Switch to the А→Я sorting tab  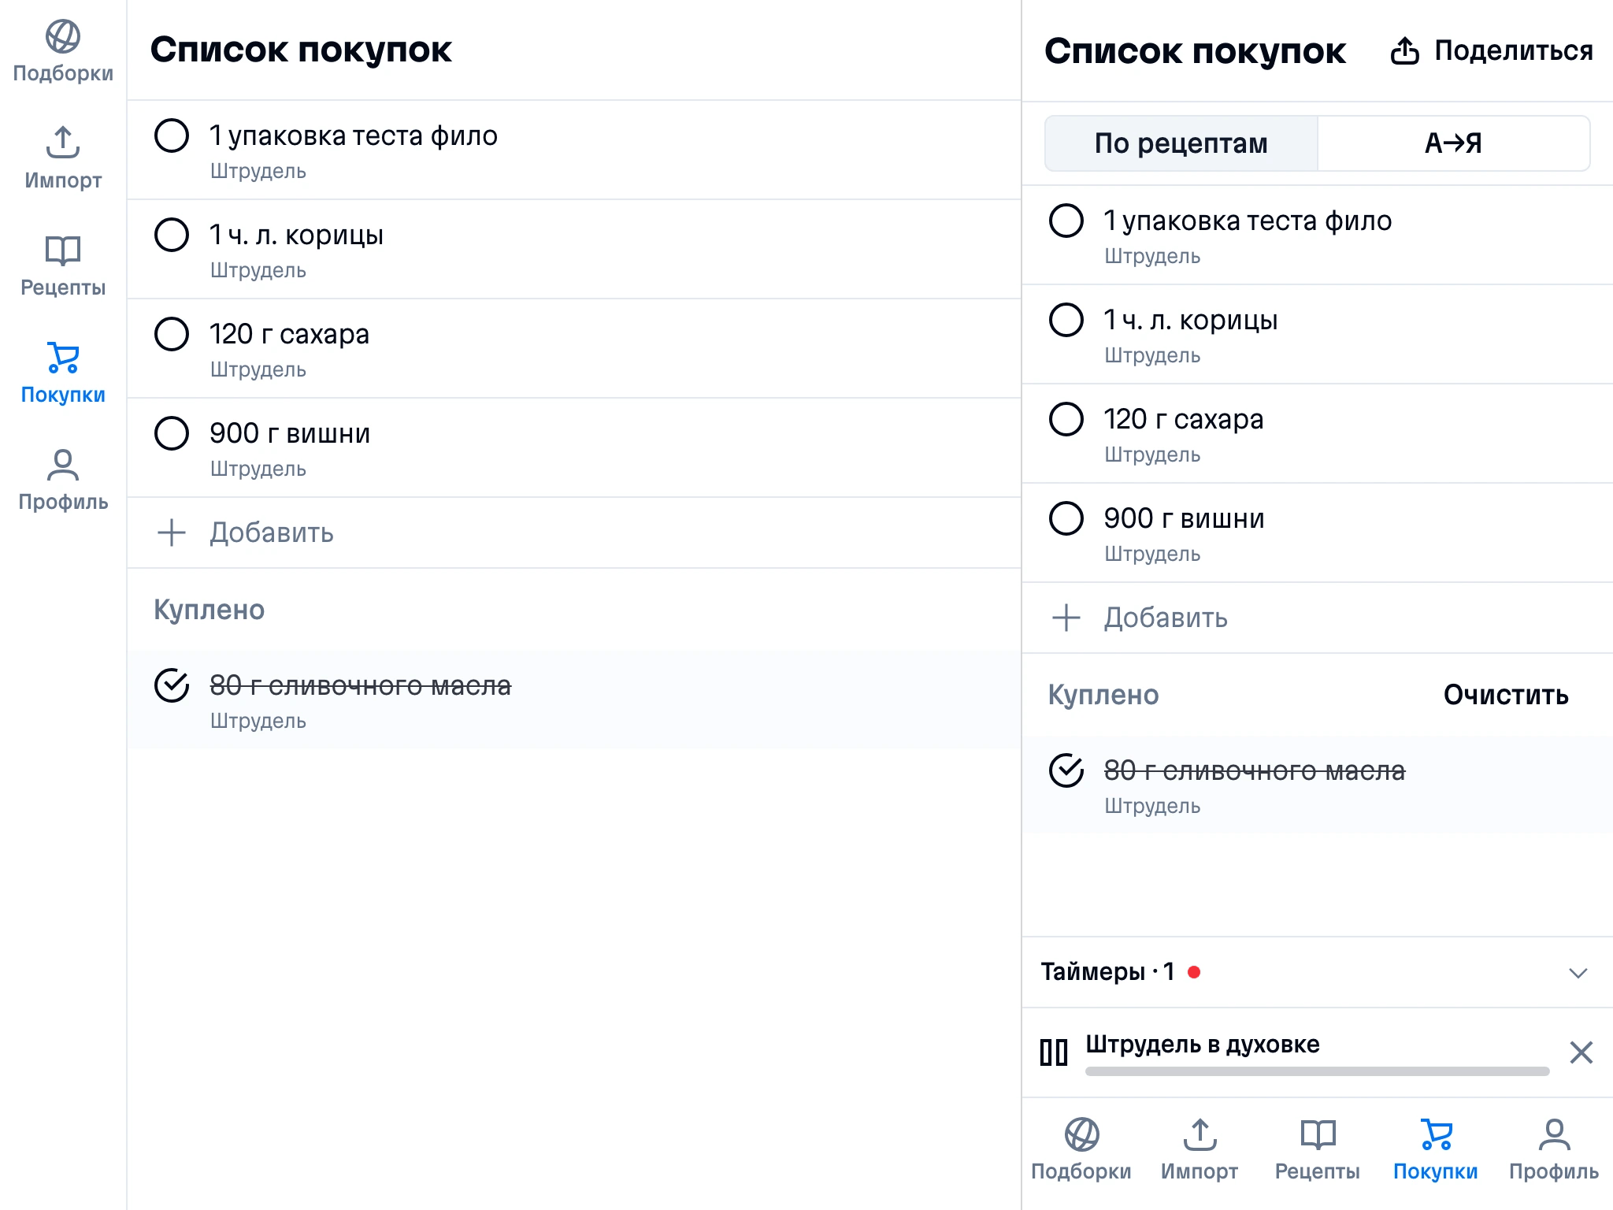[x=1453, y=143]
